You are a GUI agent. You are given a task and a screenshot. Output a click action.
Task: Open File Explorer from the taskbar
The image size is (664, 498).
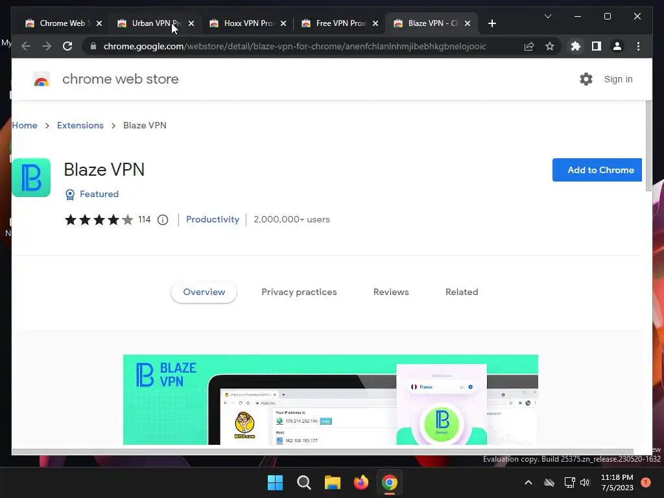(x=333, y=482)
